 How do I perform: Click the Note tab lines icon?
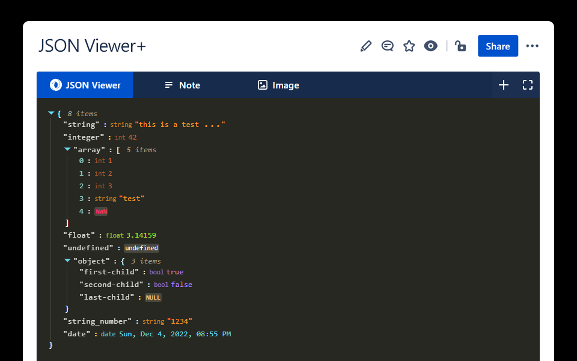pos(168,85)
